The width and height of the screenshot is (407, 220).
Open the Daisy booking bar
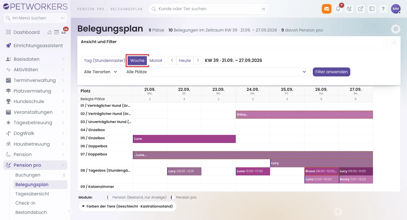click(304, 114)
